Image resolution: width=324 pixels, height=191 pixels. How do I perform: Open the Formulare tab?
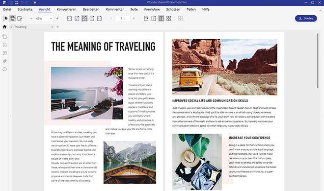(152, 9)
